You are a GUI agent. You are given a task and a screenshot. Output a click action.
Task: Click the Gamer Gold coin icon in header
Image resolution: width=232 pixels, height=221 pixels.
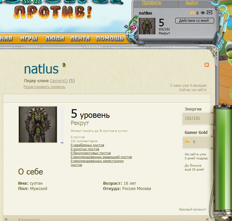tap(193, 13)
